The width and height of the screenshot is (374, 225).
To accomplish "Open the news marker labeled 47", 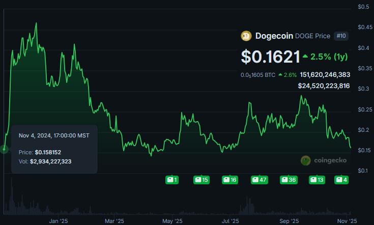I will coord(260,180).
